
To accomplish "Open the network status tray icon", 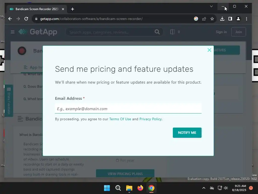I will click(x=220, y=188).
